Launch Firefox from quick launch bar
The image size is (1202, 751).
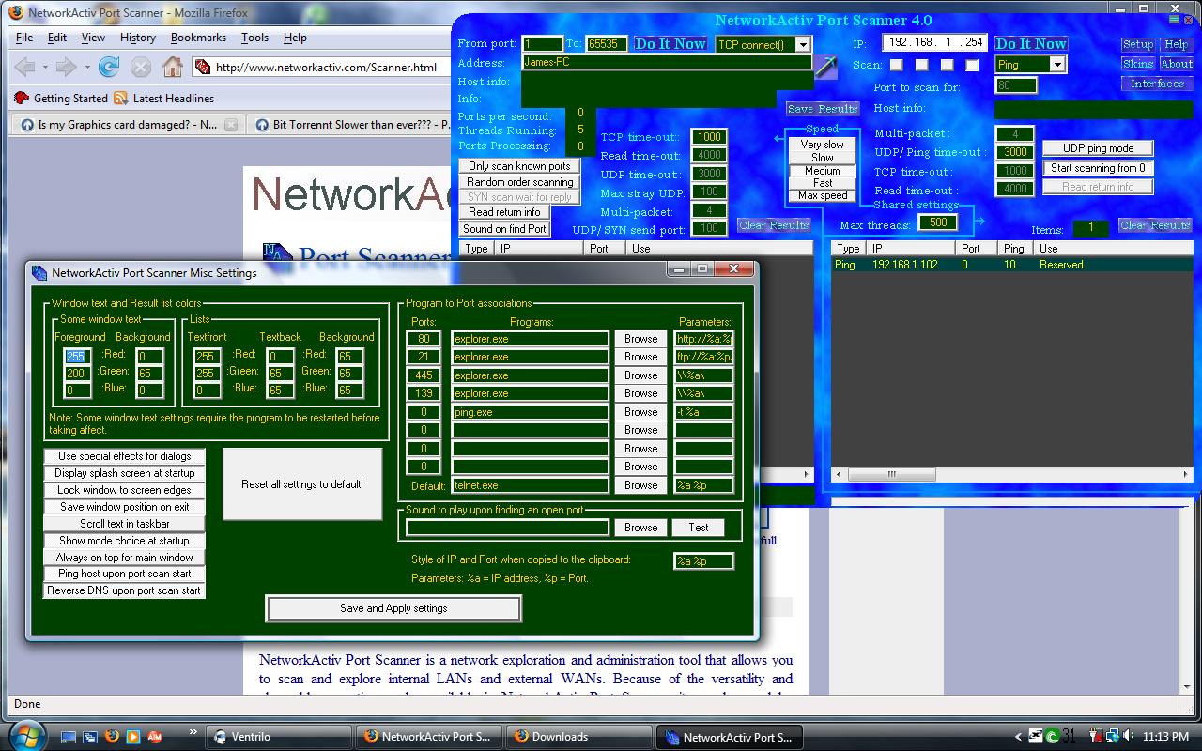112,737
